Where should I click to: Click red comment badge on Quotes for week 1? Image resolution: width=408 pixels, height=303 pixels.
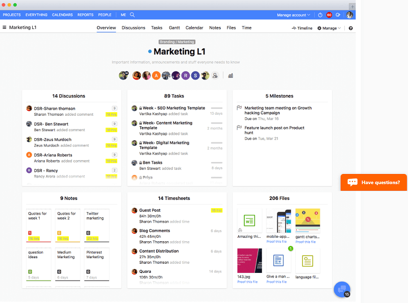30,233
